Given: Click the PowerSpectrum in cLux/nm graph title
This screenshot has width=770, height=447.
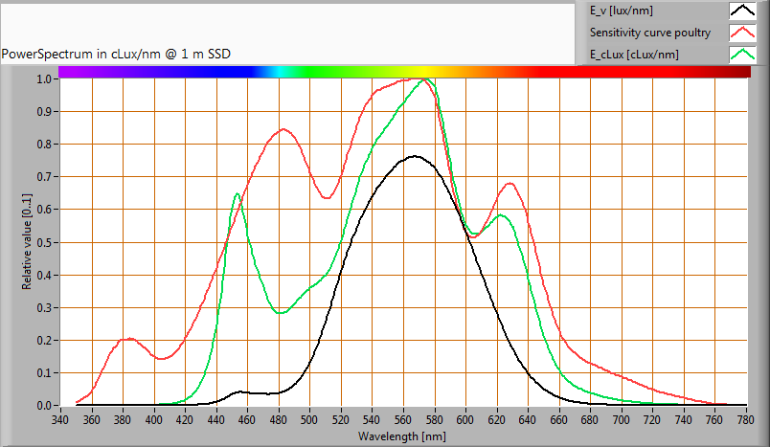Looking at the screenshot, I should coord(116,55).
